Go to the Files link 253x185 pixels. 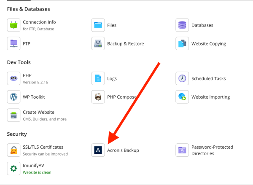pyautogui.click(x=112, y=25)
